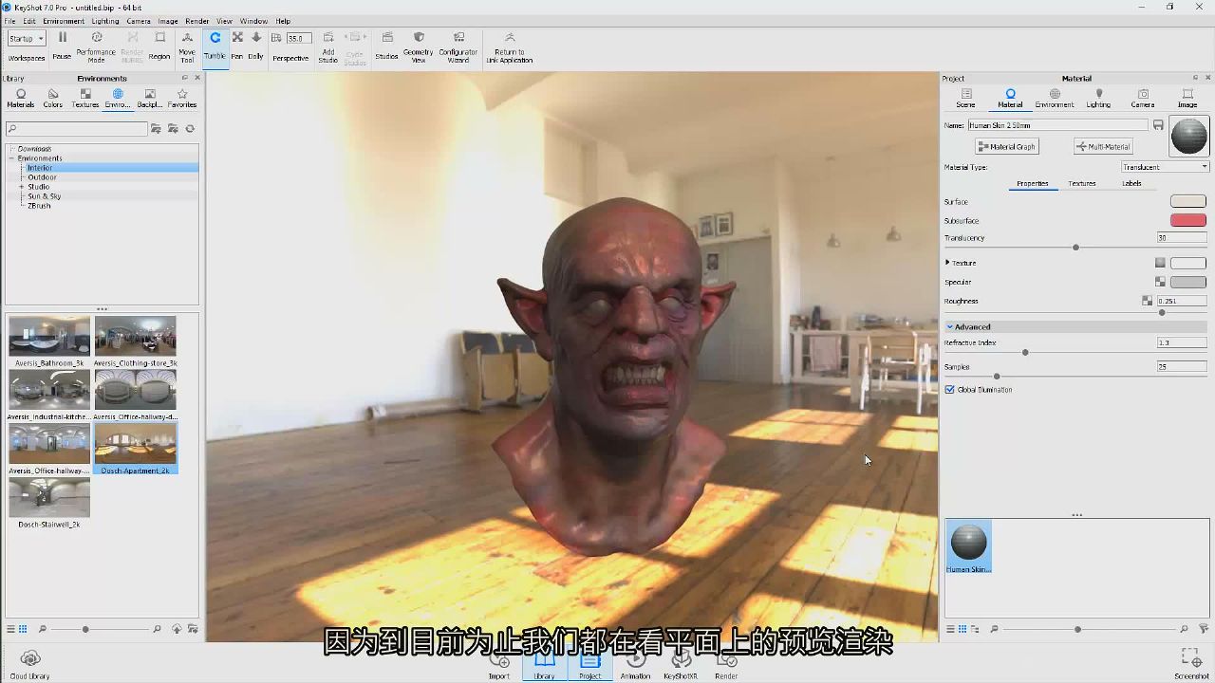
Task: Toggle the Perspective camera icon
Action: [x=277, y=38]
